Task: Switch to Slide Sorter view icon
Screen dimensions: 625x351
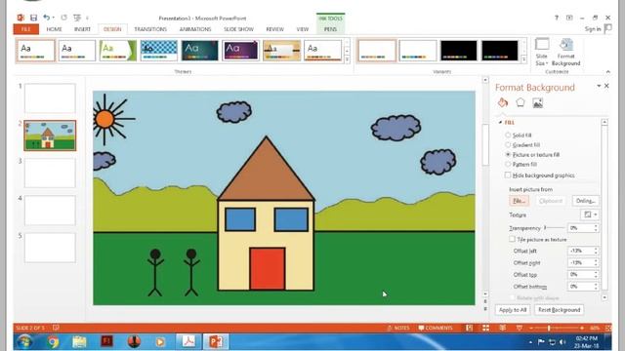Action: (485, 328)
